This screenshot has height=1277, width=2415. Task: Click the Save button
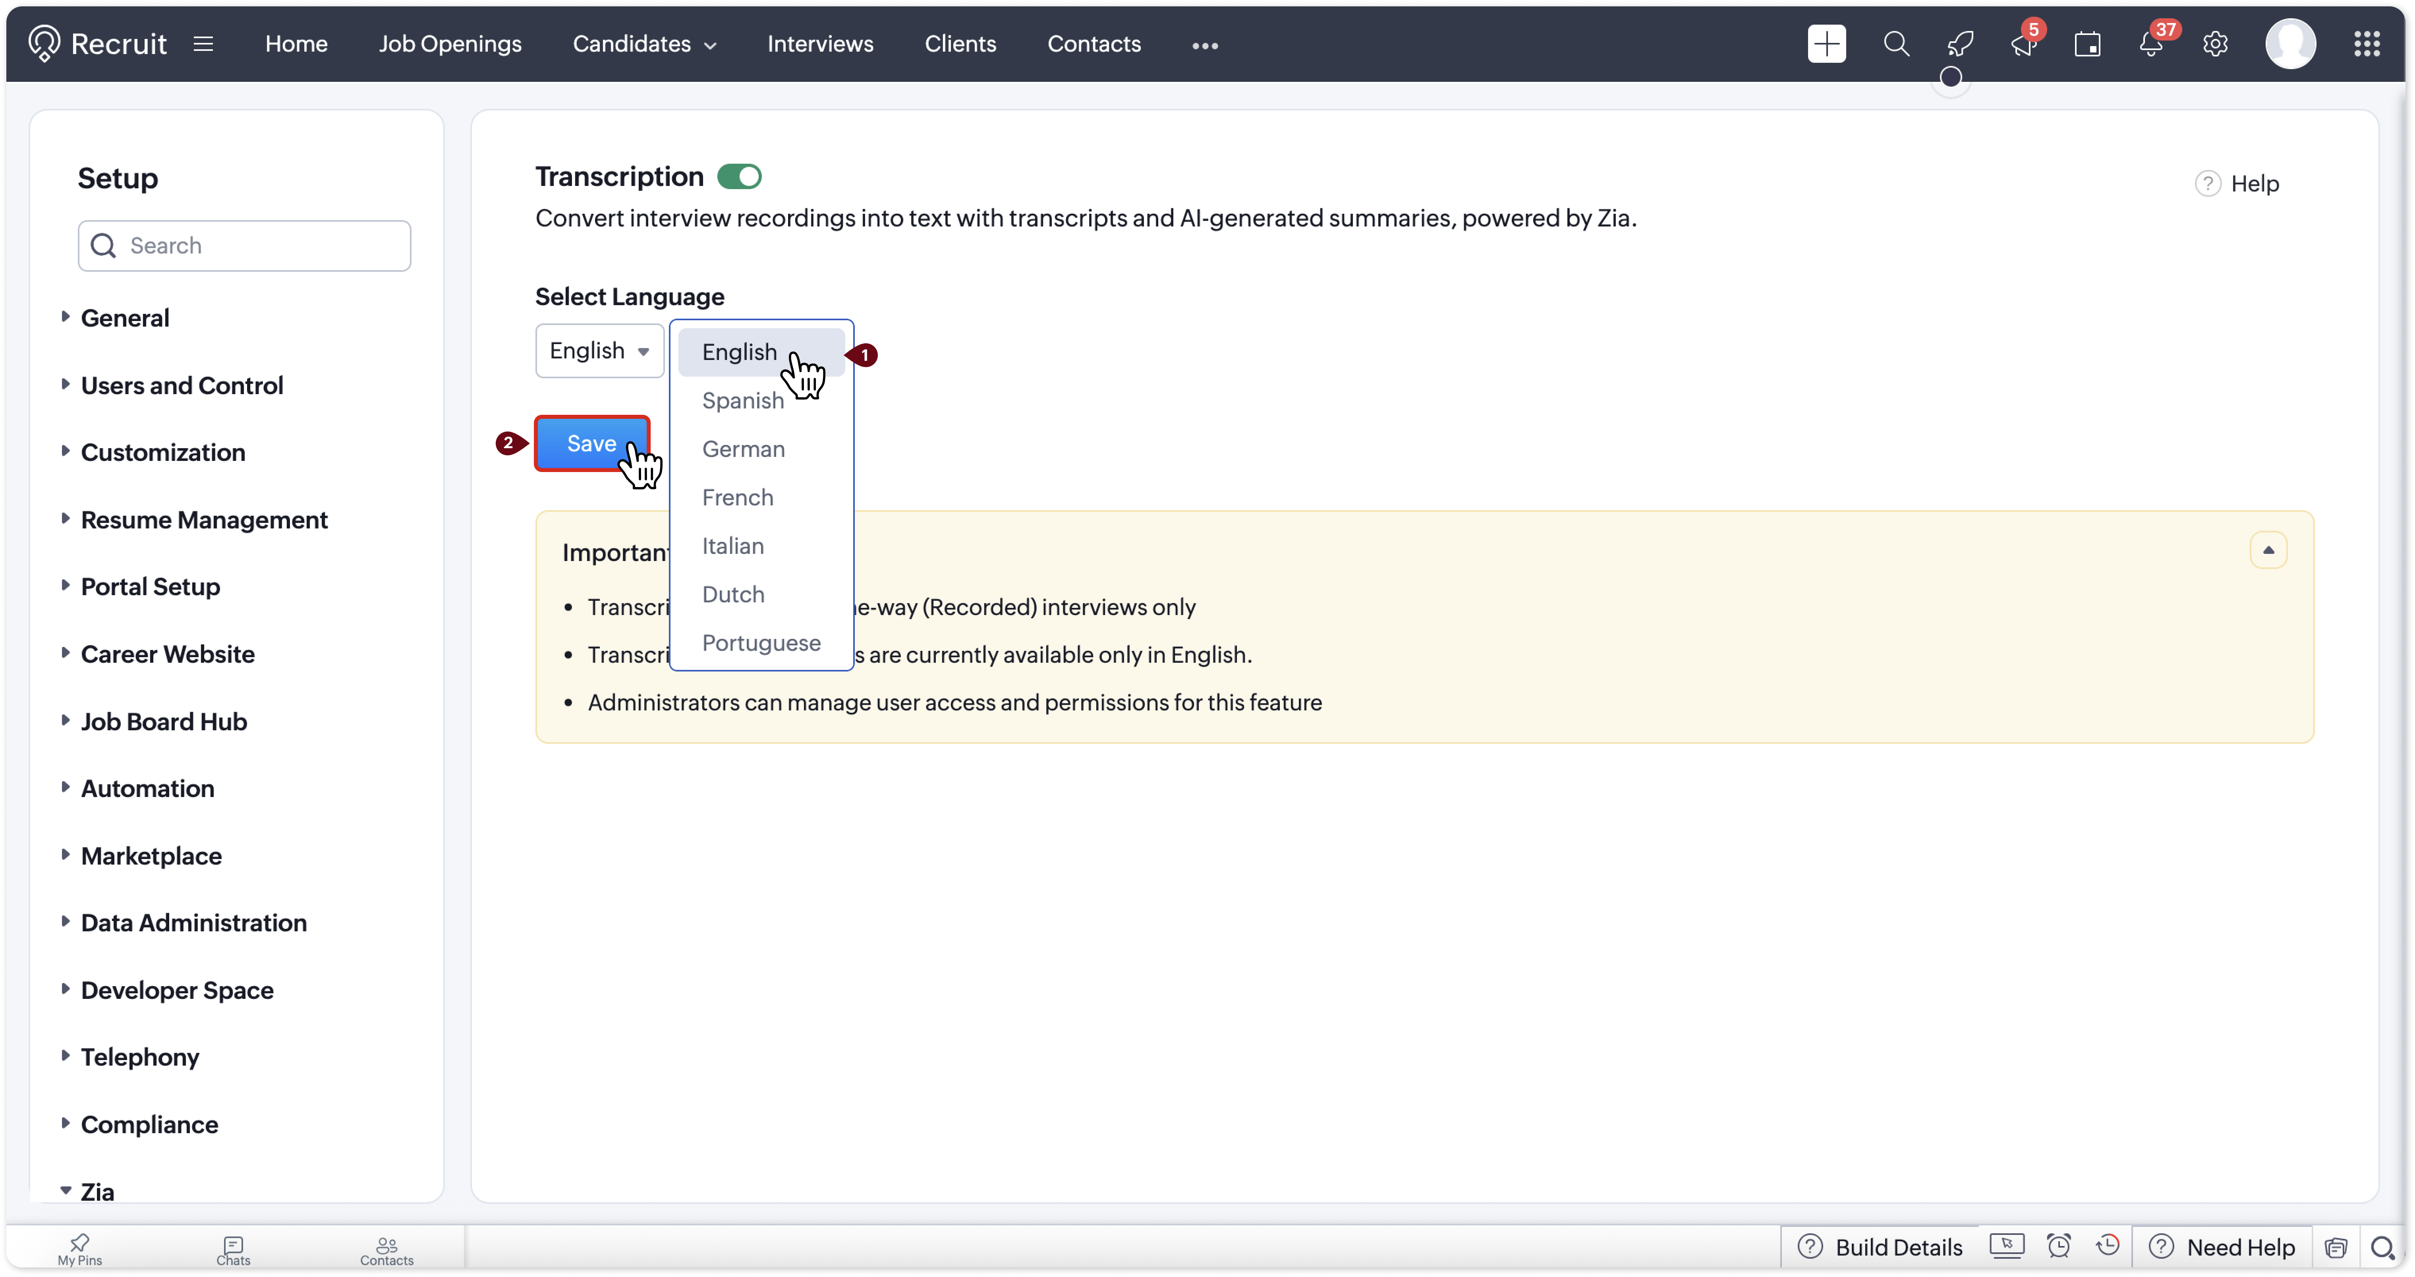click(x=591, y=443)
